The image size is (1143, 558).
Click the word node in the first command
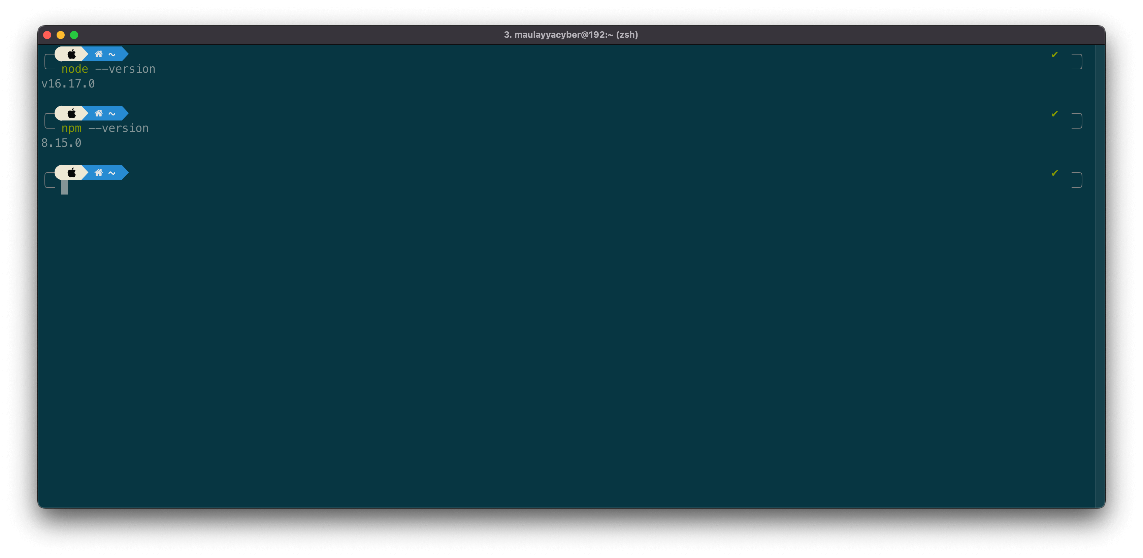pos(74,69)
